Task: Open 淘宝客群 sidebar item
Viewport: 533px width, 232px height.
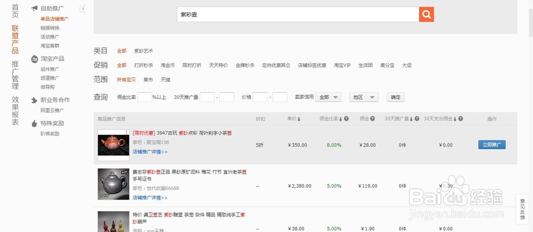Action: coord(50,45)
